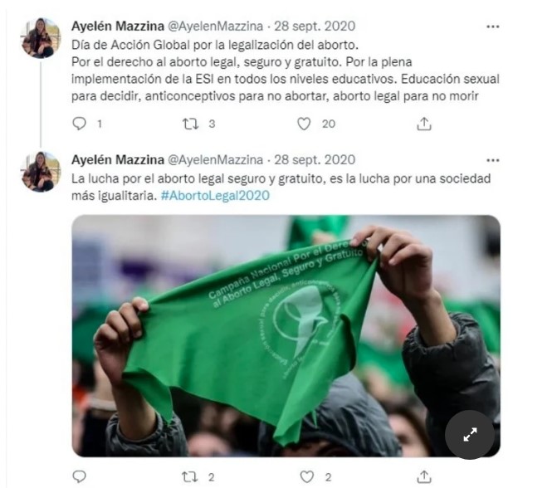Viewport: 557px width, 488px height.
Task: Open the #AbortoLegal2020 hashtag
Action: click(215, 196)
